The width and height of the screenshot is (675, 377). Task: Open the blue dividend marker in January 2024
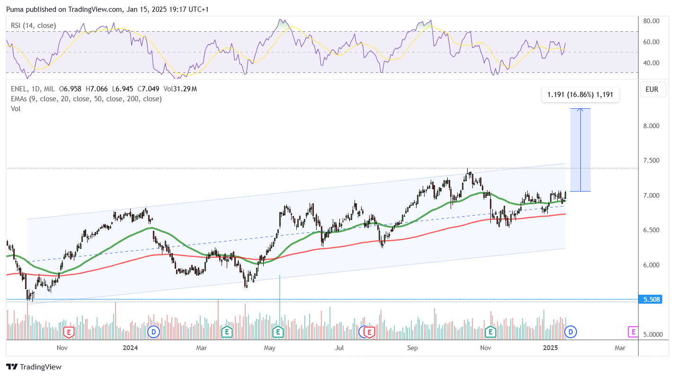coord(153,332)
